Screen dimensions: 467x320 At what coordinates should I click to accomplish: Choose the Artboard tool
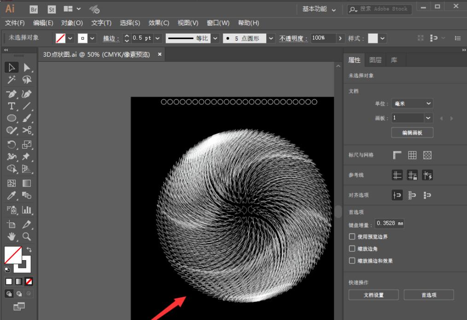pyautogui.click(x=12, y=224)
